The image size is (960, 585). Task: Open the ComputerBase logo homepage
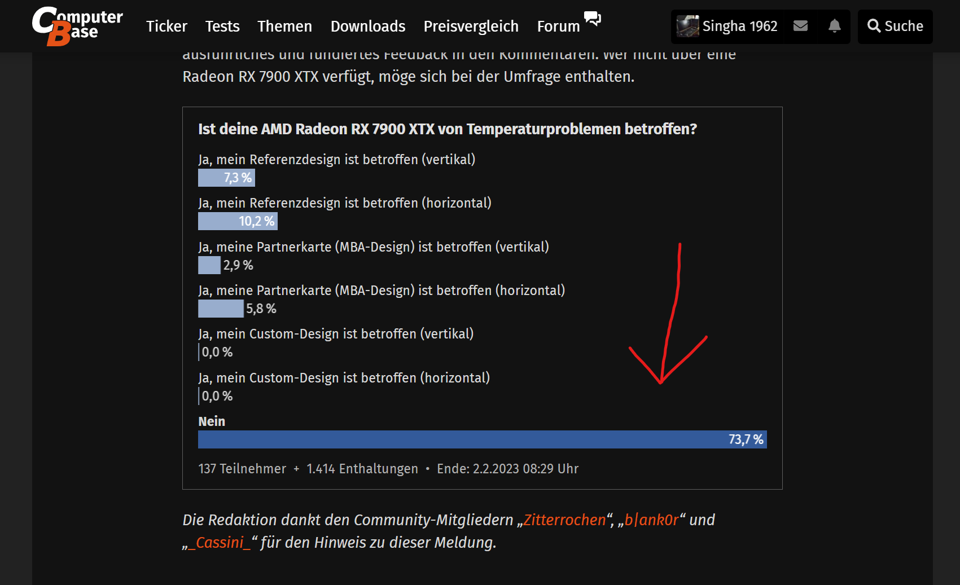click(x=77, y=26)
